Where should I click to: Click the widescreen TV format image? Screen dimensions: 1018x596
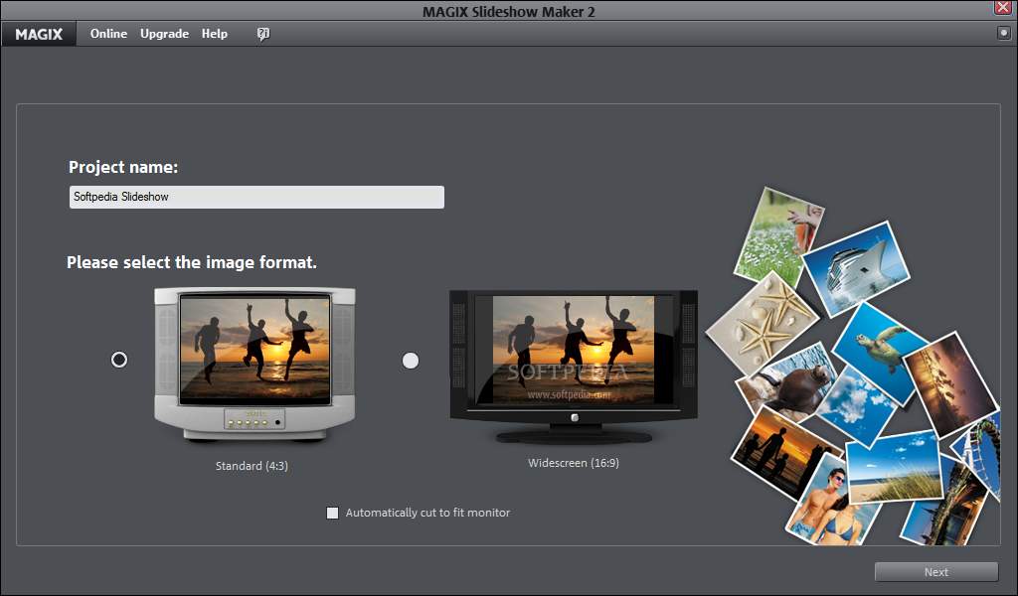(x=574, y=367)
